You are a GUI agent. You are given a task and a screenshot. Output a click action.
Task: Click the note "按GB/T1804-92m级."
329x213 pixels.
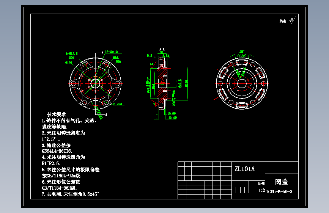pos(62,176)
